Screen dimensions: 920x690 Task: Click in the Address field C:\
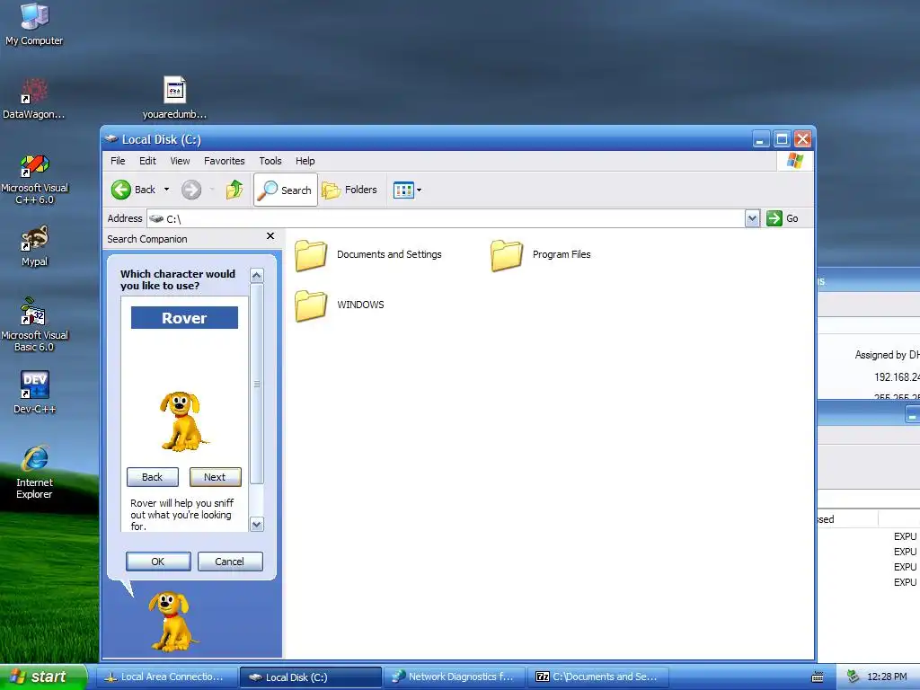[446, 218]
